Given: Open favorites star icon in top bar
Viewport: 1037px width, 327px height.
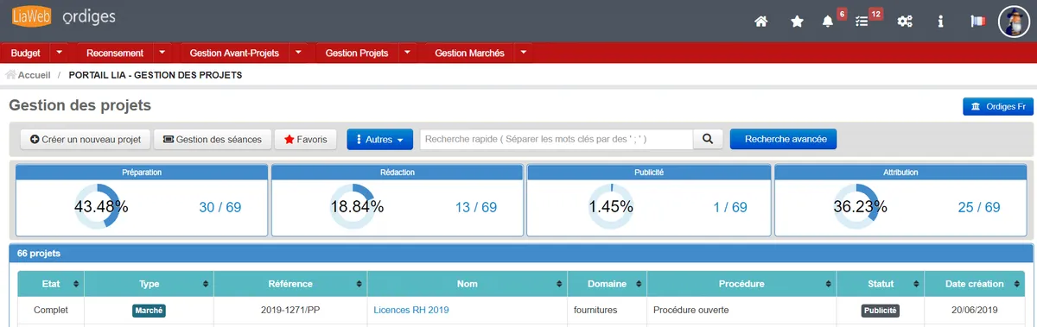Looking at the screenshot, I should click(x=797, y=22).
